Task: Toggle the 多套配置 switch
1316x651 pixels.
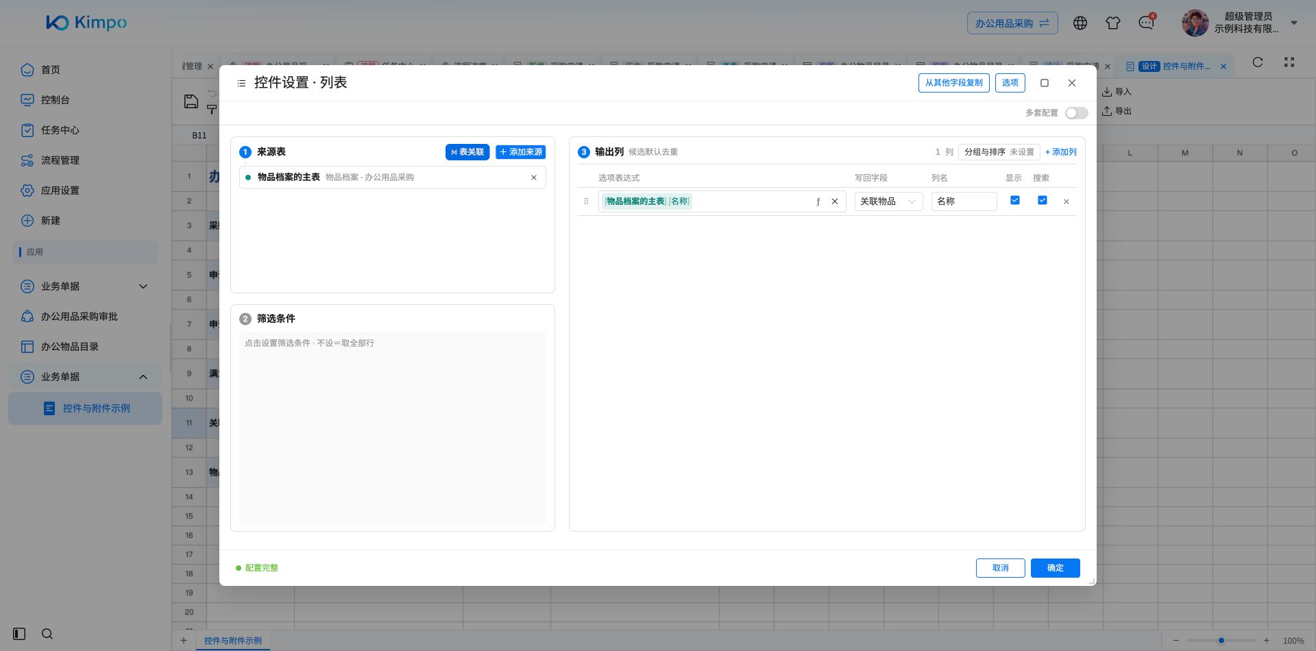Action: pyautogui.click(x=1077, y=113)
